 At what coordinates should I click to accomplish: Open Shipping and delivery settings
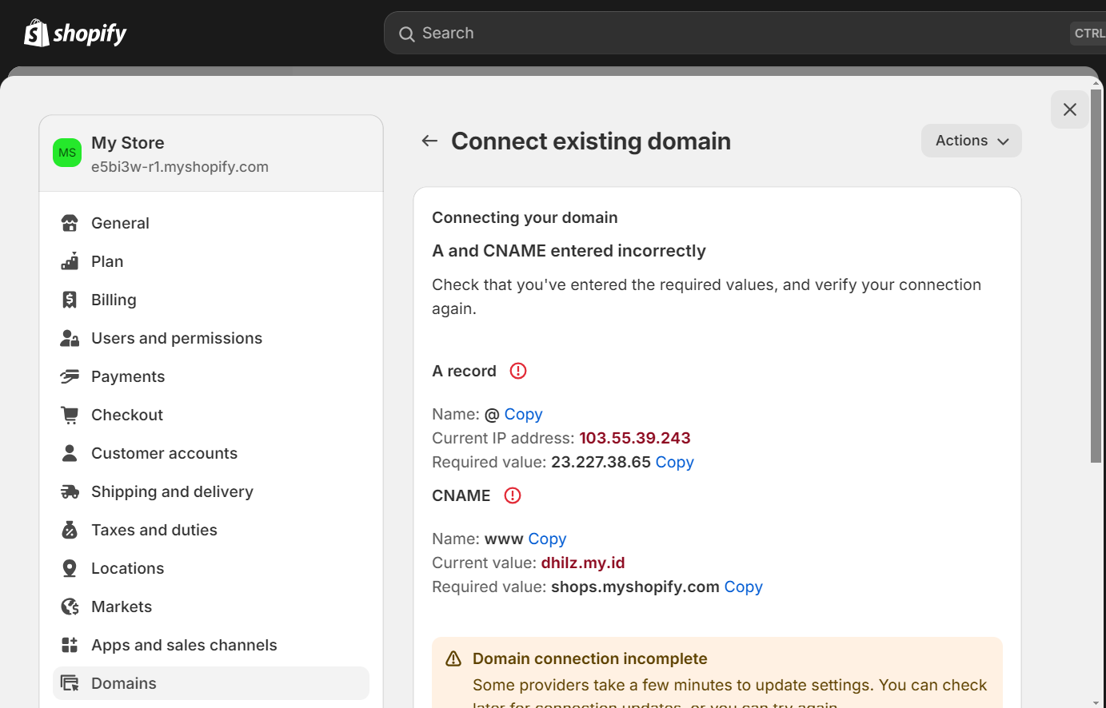click(x=211, y=491)
